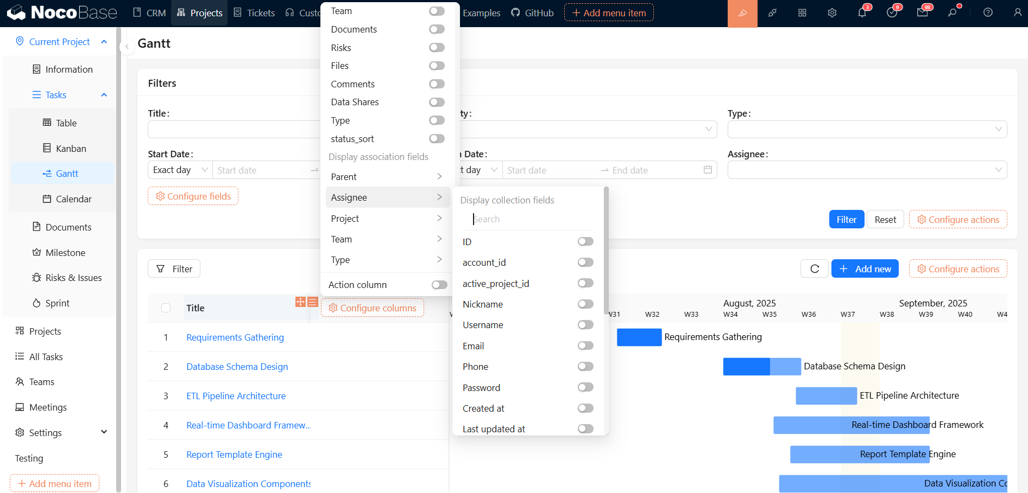Open the user profile icon
Screen dimensions: 1028x493
pyautogui.click(x=1017, y=12)
